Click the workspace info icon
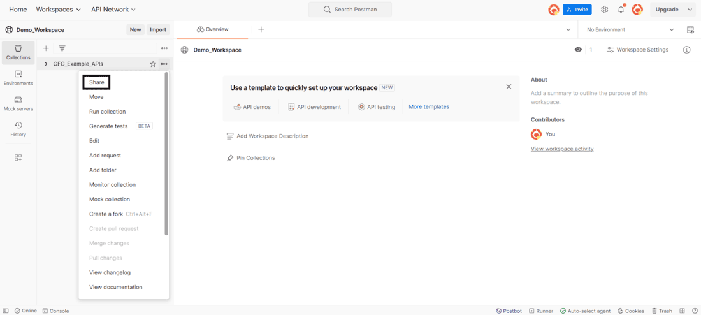Screen dimensions: 701x315 pyautogui.click(x=687, y=50)
